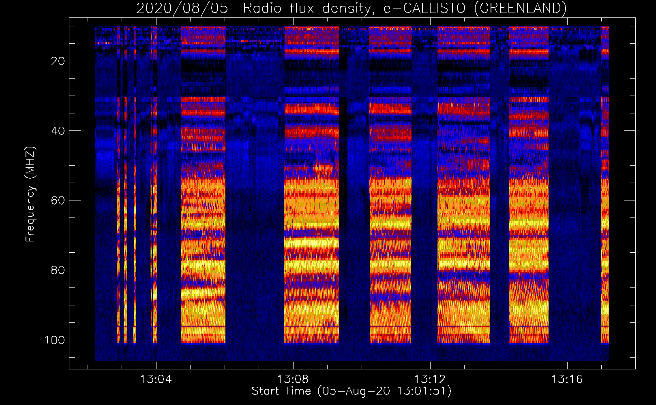Click the plot title mentioning e-CALLISTO (GREENLAND)

tap(351, 8)
